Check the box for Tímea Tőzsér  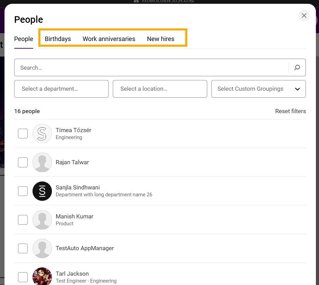coord(23,134)
